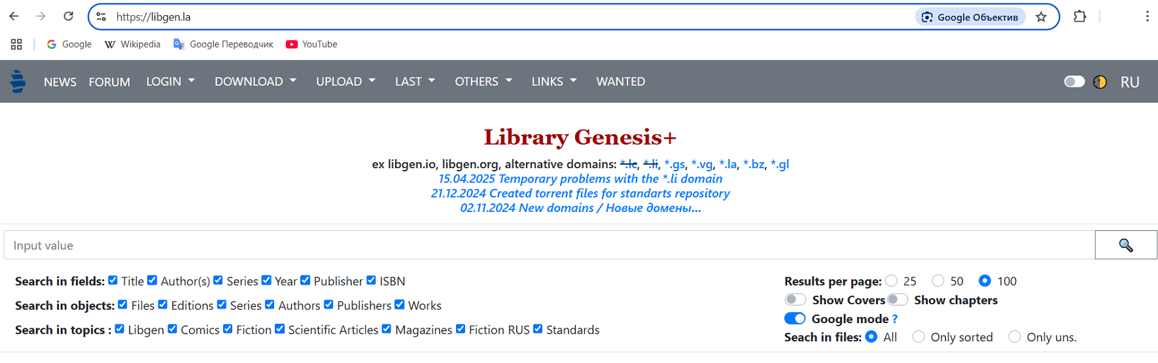Expand the DOWNLOAD dropdown menu
Viewport: 1158px width, 363px height.
point(256,81)
